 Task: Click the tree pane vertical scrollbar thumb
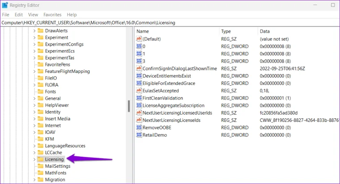[x=129, y=106]
